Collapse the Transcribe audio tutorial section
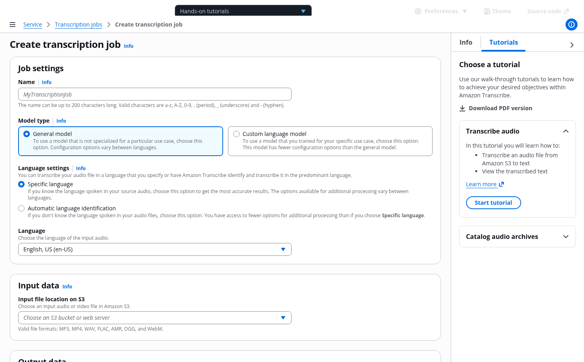Image resolution: width=584 pixels, height=362 pixels. coord(565,131)
